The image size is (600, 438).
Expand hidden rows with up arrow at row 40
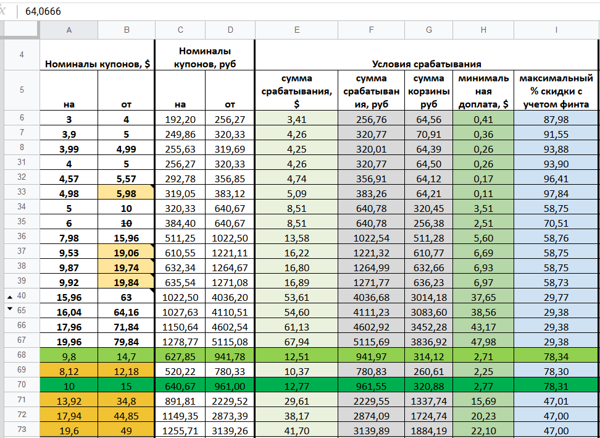click(x=10, y=297)
